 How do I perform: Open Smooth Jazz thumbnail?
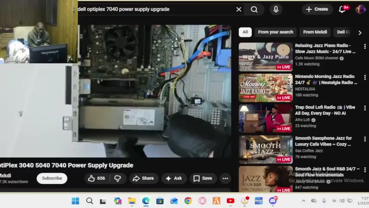tap(266, 149)
